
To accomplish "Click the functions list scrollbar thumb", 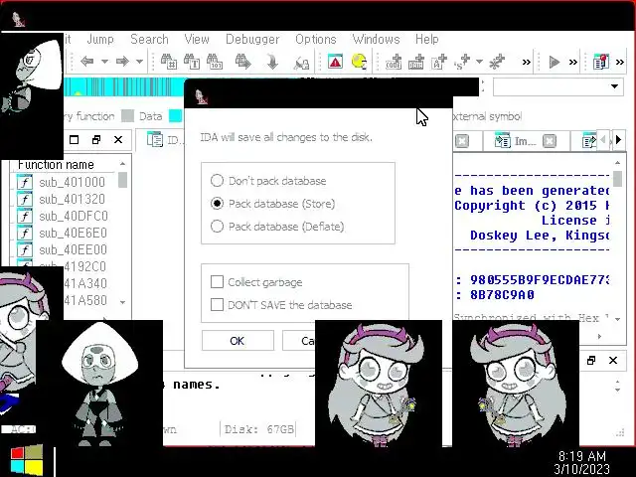I will [x=122, y=180].
